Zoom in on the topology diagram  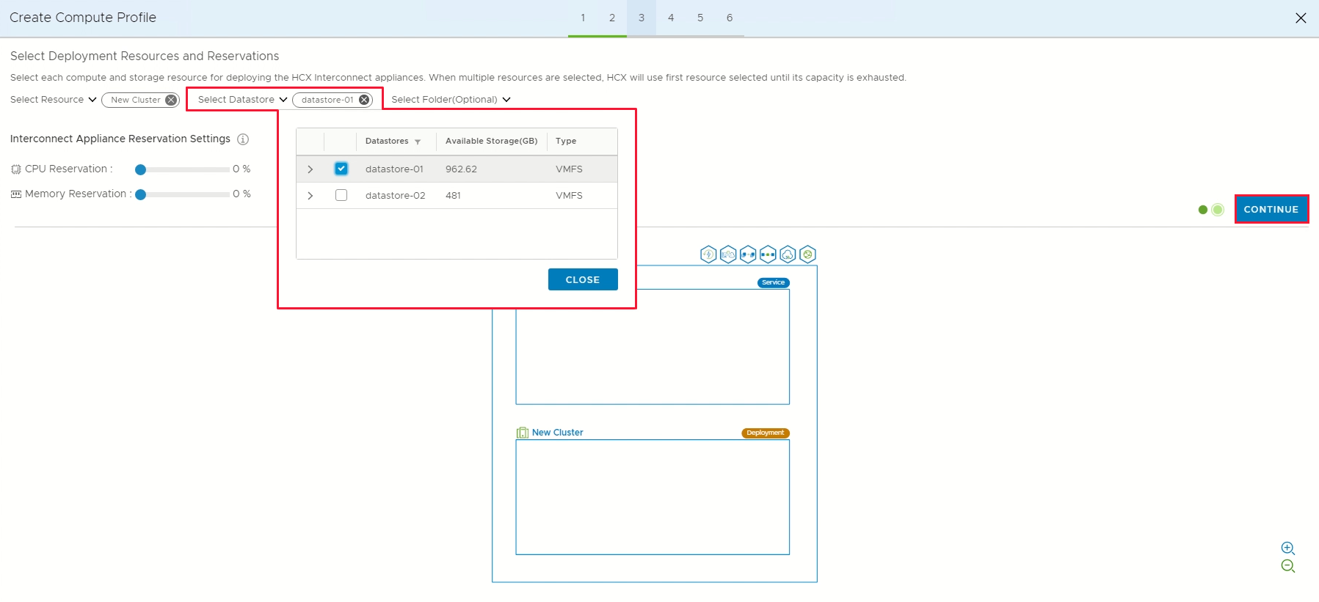tap(1287, 548)
